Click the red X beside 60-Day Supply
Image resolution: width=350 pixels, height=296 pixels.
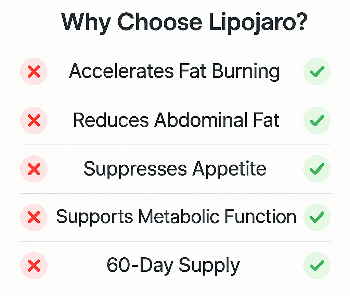(34, 266)
